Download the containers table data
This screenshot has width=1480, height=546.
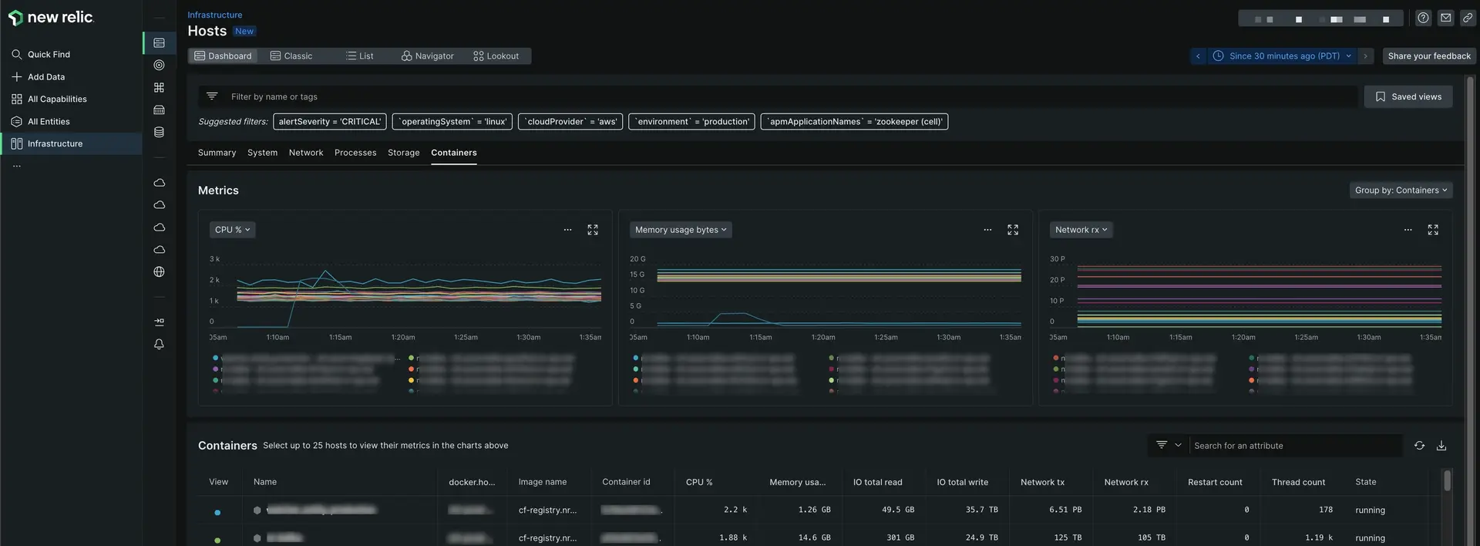1441,446
